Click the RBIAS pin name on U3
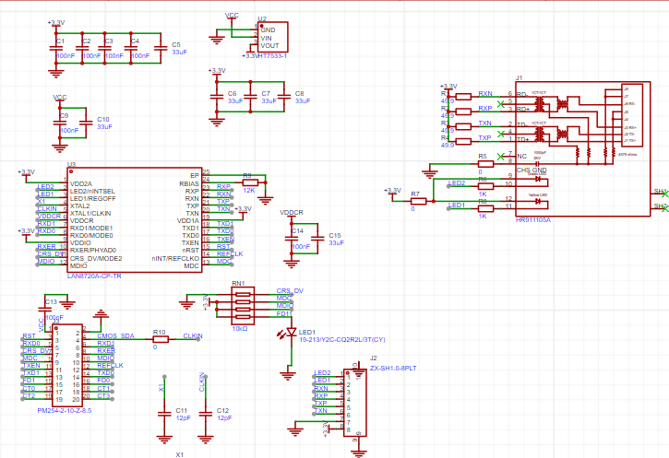The image size is (669, 458). 189,183
